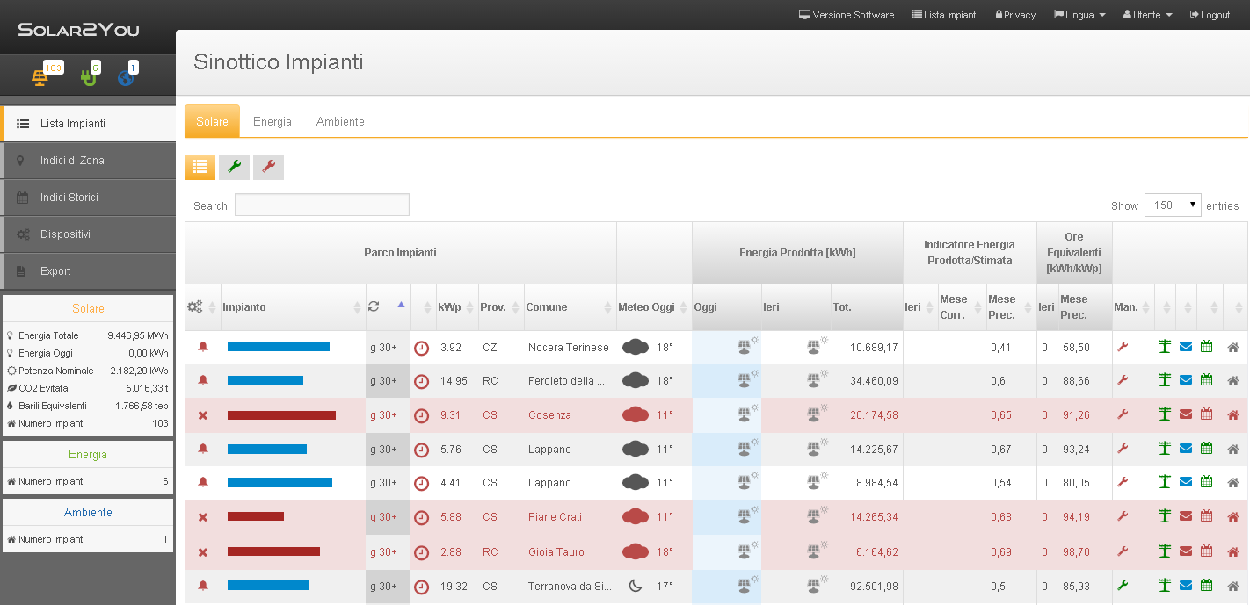
Task: Open the energy plug icon with badge 6
Action: click(87, 77)
